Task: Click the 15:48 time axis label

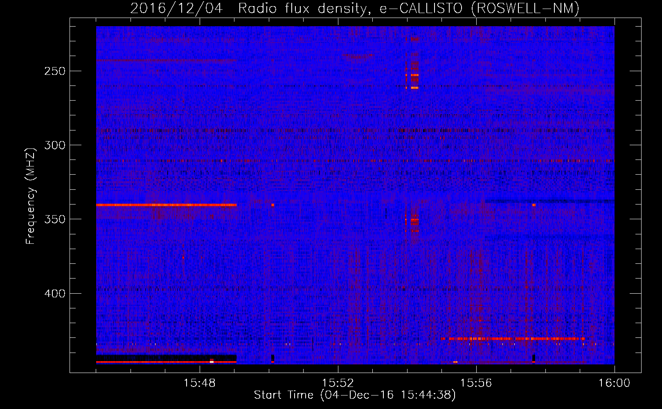Action: pyautogui.click(x=200, y=383)
